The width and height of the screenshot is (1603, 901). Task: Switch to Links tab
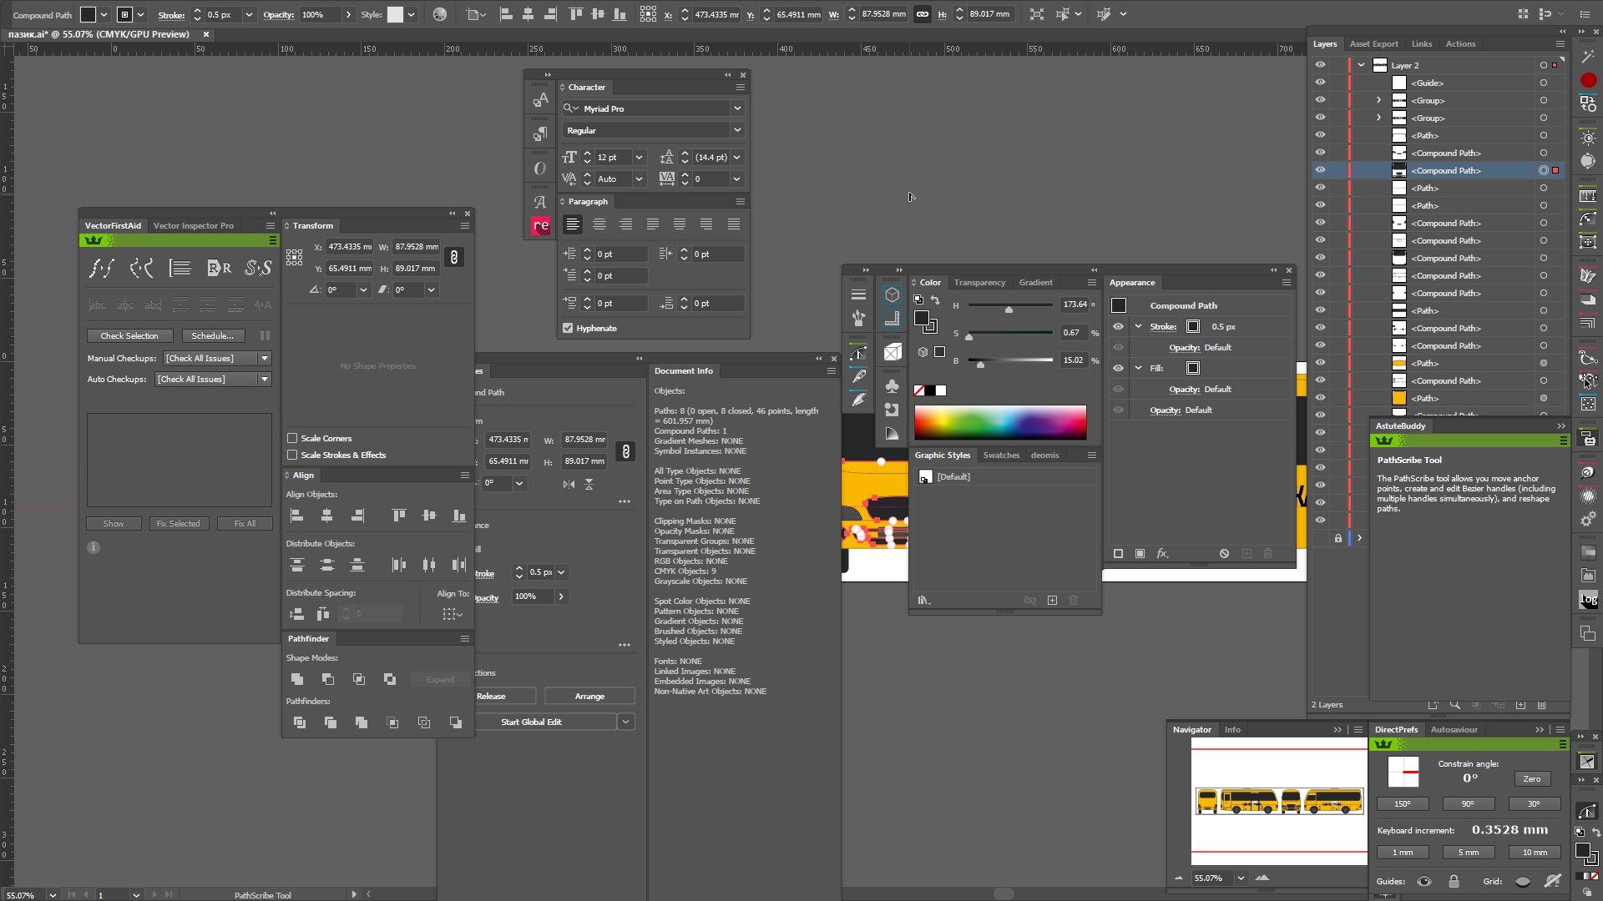click(x=1422, y=44)
